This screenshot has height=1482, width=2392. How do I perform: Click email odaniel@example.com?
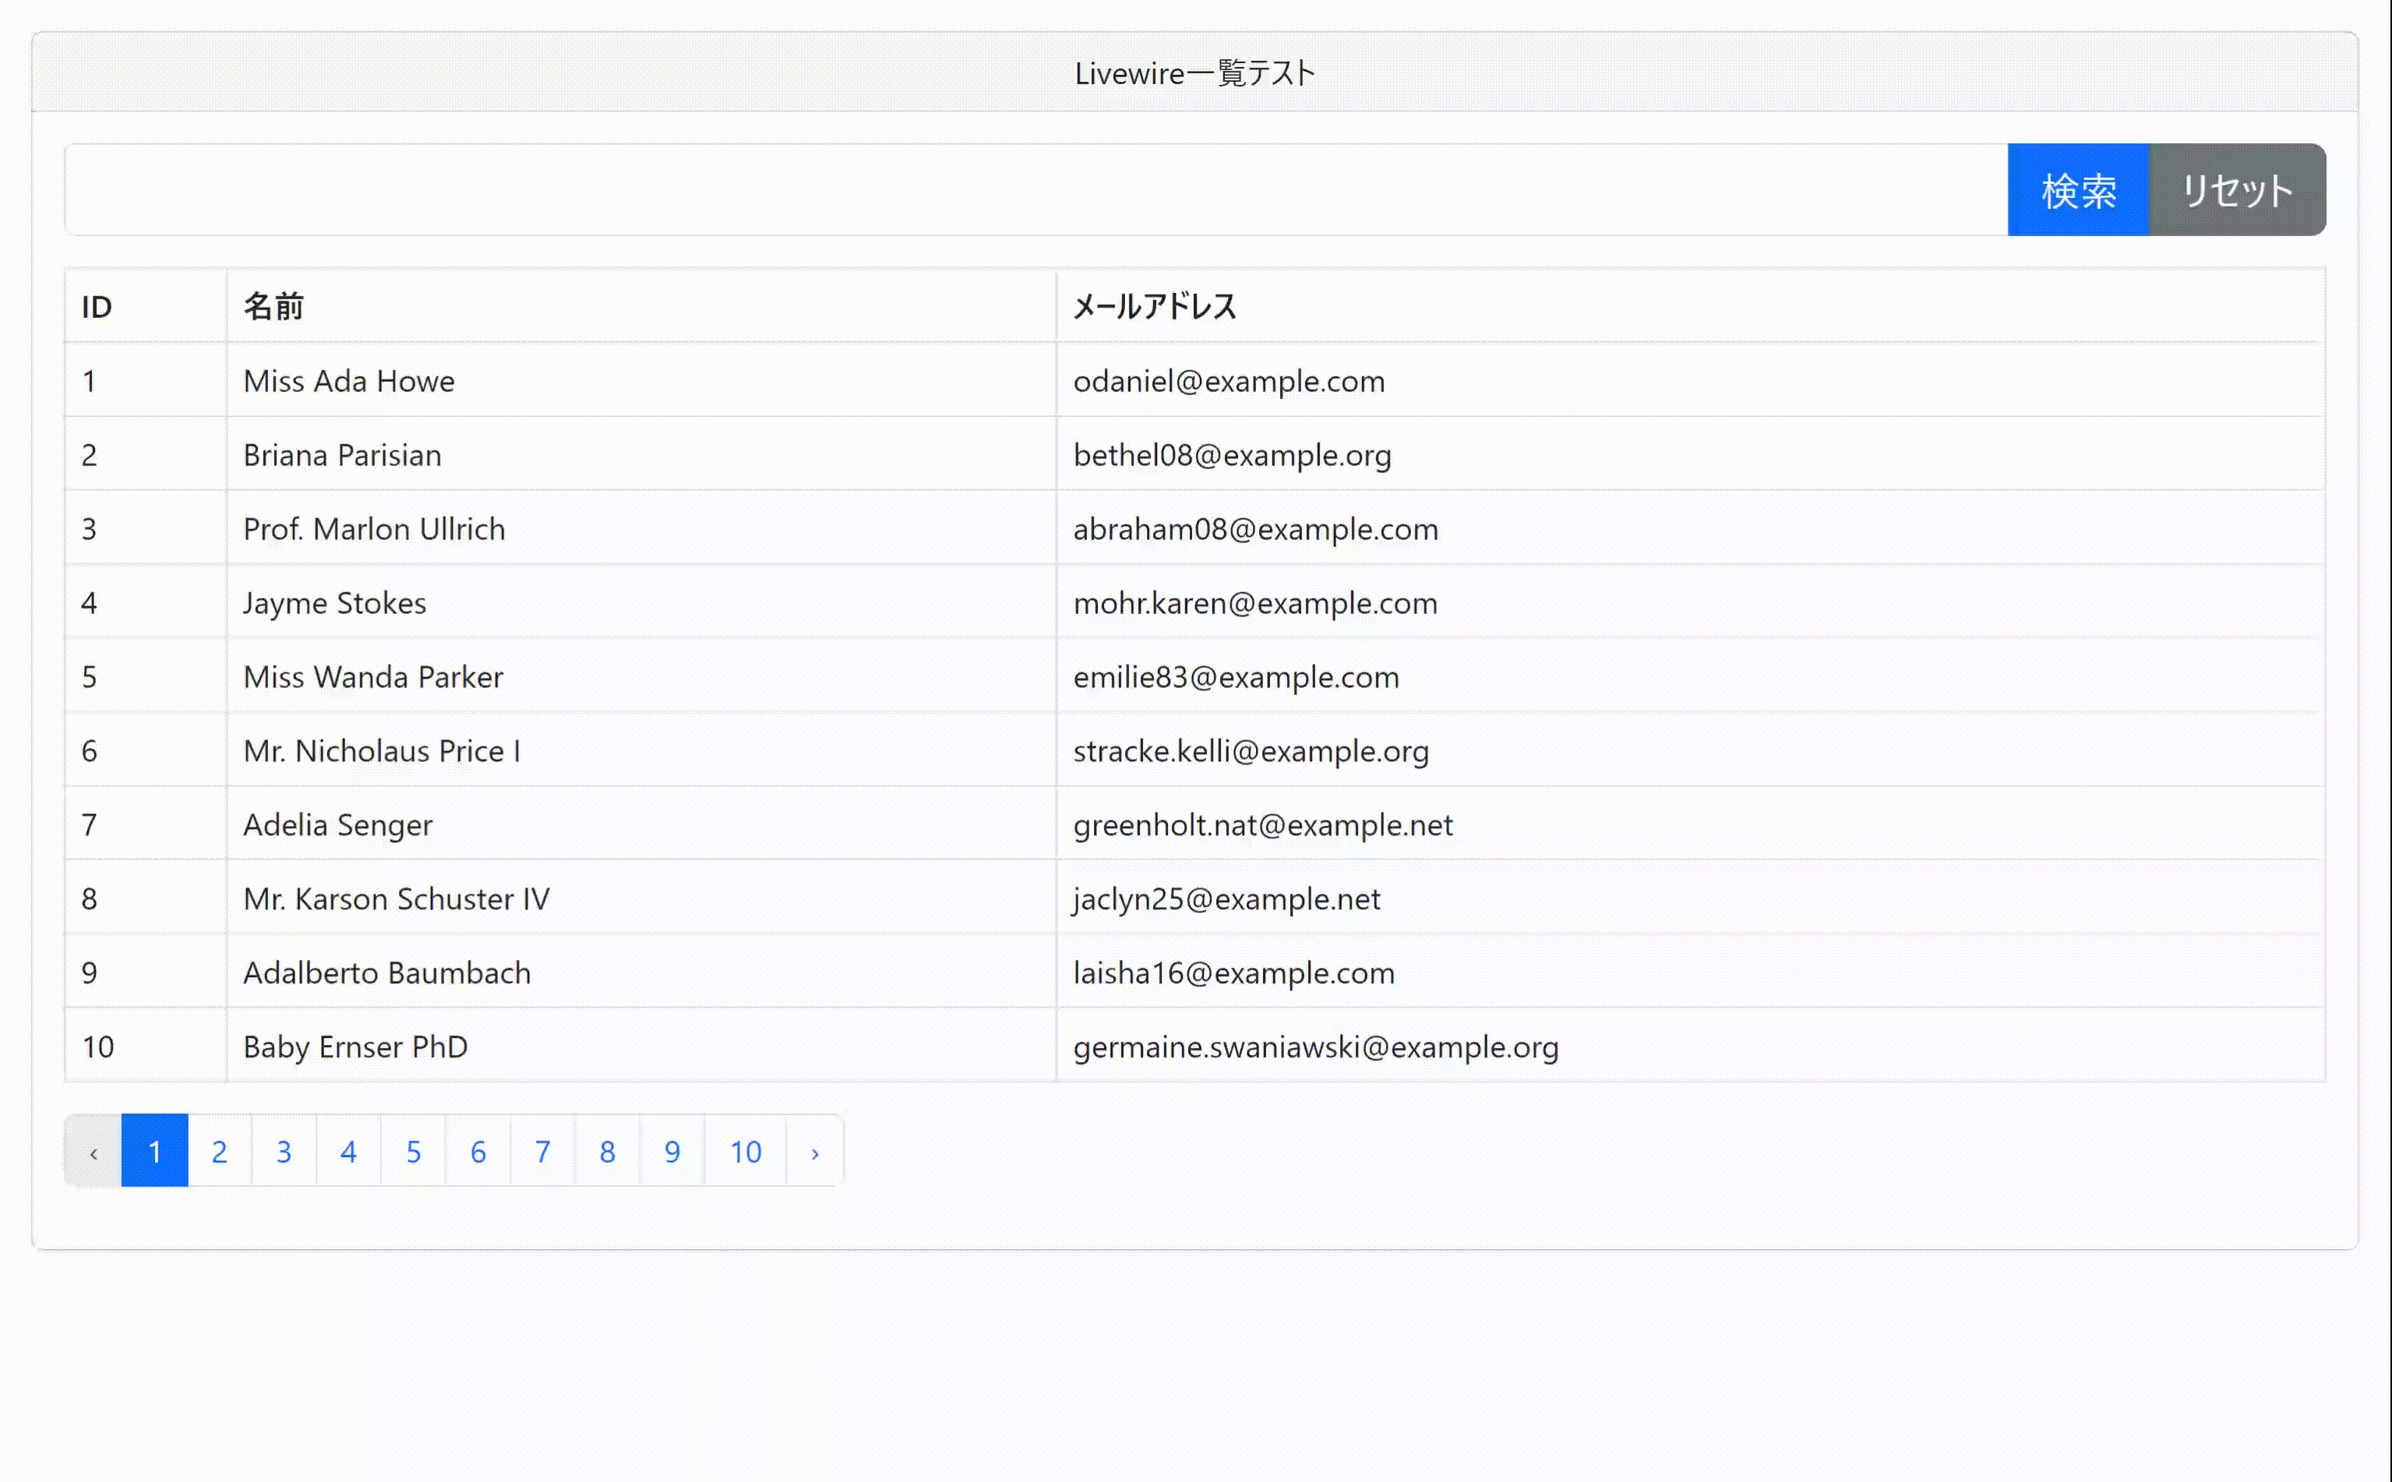click(1229, 380)
